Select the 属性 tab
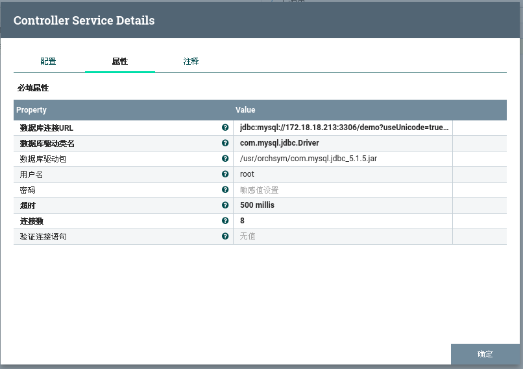This screenshot has height=369, width=523. [120, 61]
